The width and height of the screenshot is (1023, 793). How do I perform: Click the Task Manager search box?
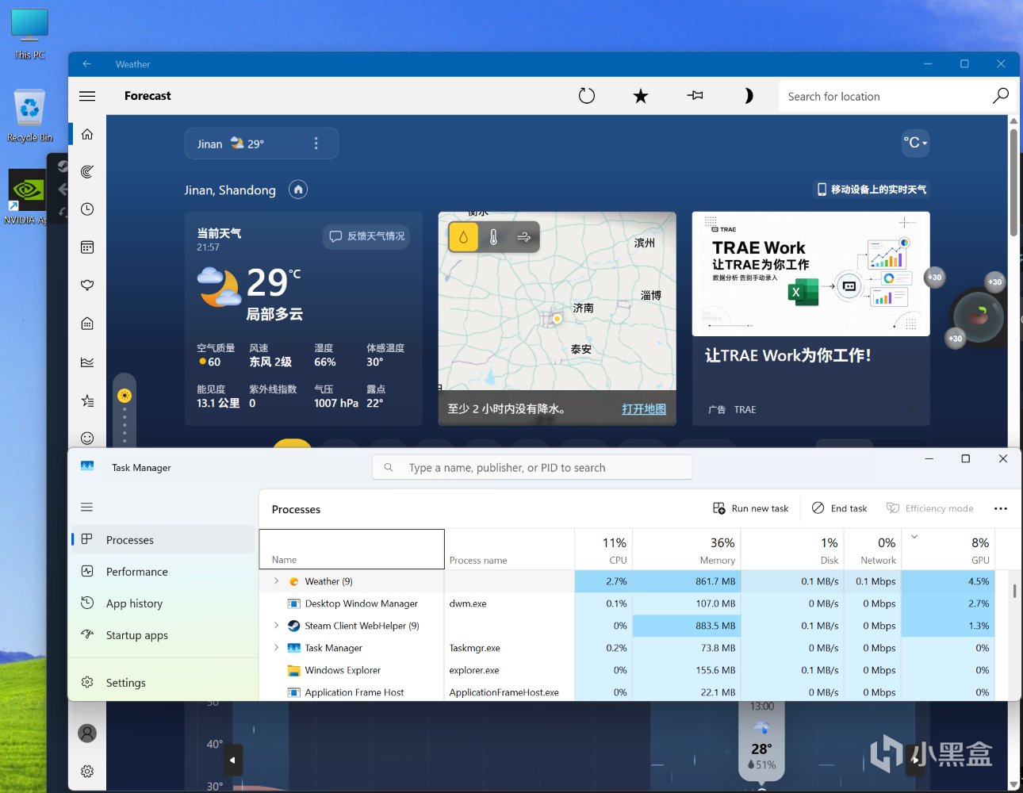(532, 467)
